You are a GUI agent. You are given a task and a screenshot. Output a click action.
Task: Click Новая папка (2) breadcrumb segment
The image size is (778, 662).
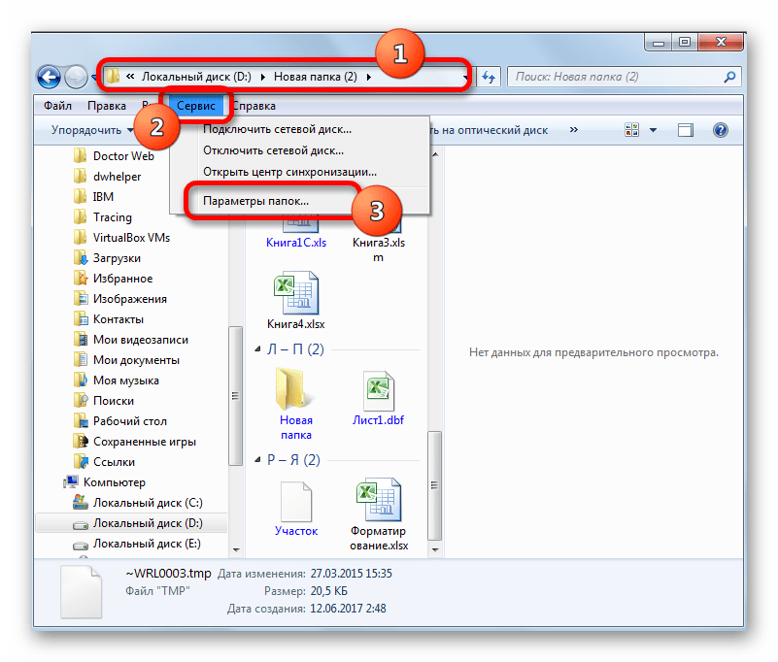point(316,77)
